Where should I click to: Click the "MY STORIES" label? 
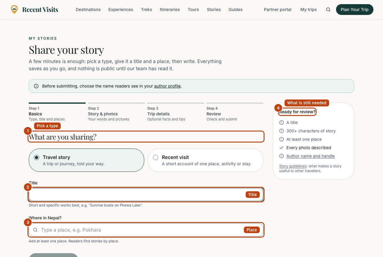pos(43,38)
